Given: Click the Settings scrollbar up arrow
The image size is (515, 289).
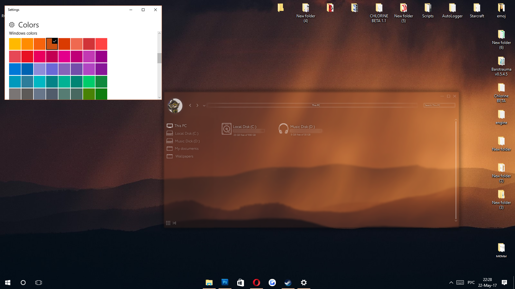Looking at the screenshot, I should tap(159, 33).
